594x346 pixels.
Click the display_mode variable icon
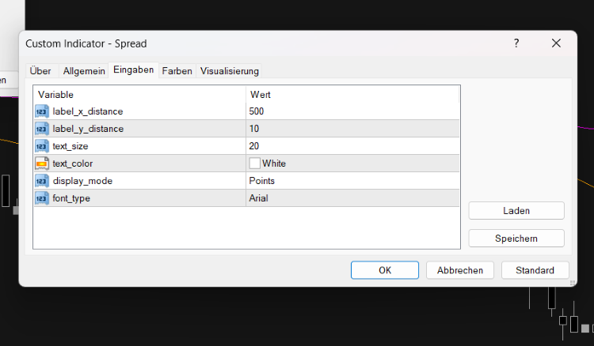[x=42, y=181]
